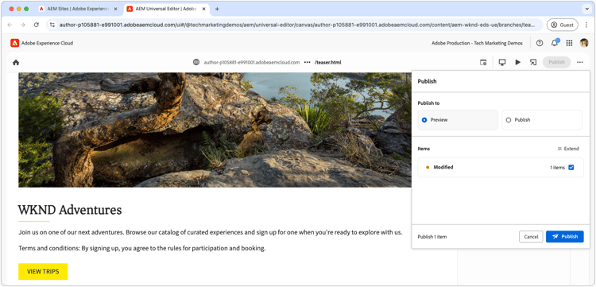Click the /teaser.html path label
Viewport: 596px width, 287px height.
pos(327,62)
